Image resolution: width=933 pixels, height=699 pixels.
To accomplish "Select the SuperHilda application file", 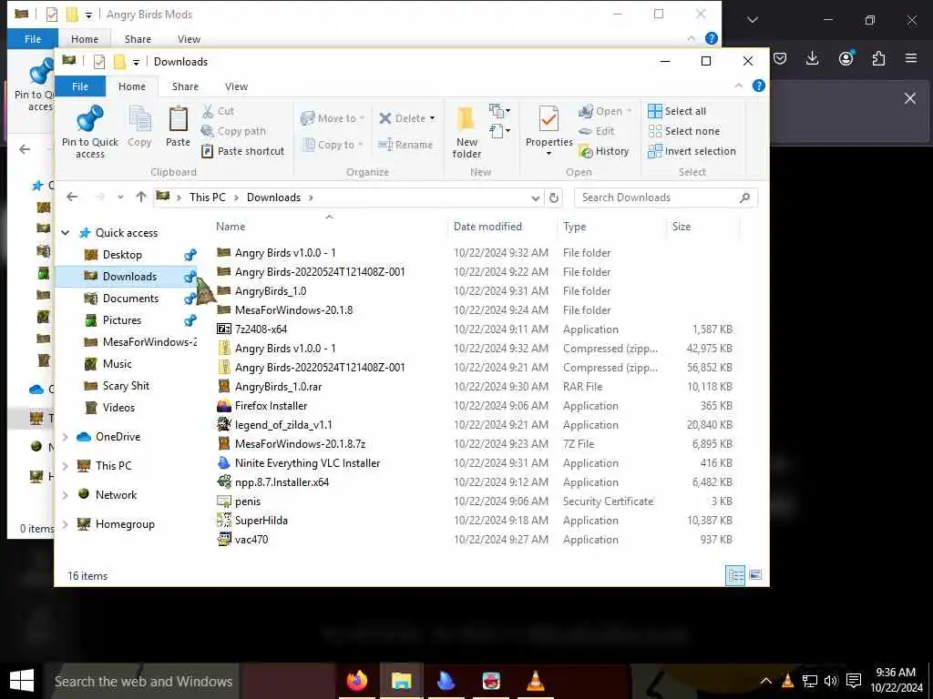I will 261,521.
